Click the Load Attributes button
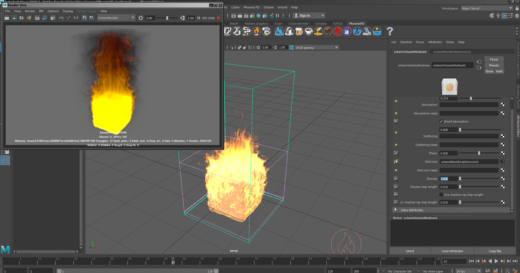The height and width of the screenshot is (273, 520). [x=452, y=251]
